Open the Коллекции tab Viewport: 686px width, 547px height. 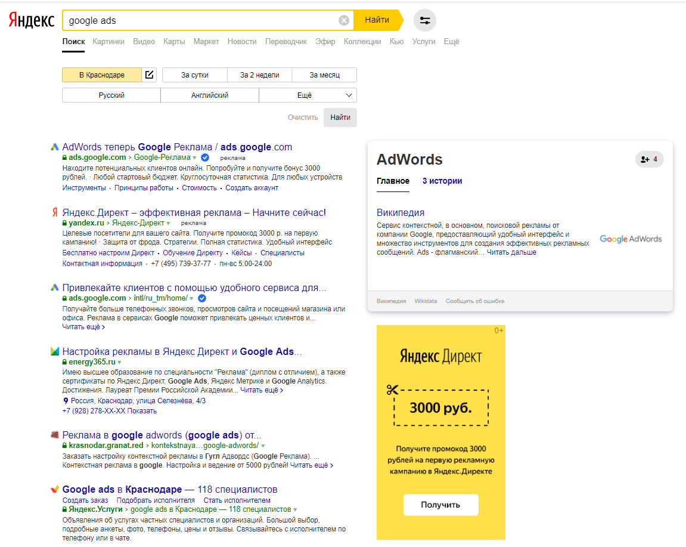pyautogui.click(x=362, y=42)
